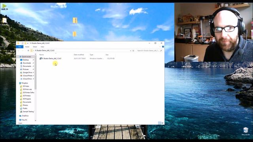The image size is (253, 142).
Task: Open quick access toolbar customize dropdown
Action: (28, 43)
